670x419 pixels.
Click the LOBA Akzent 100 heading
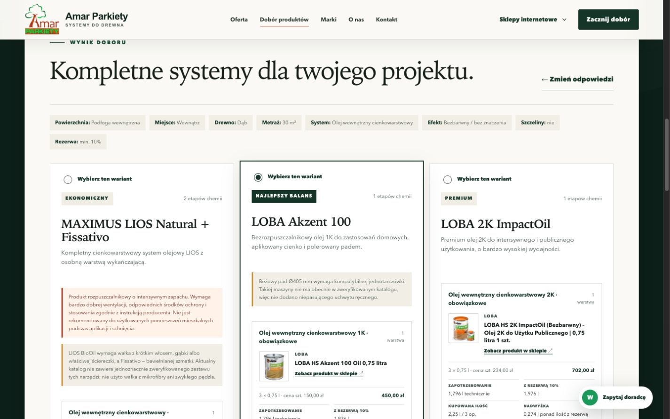[301, 221]
